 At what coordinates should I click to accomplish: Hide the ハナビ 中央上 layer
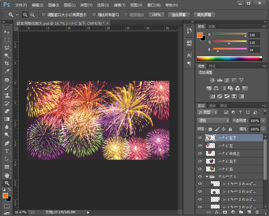(200, 153)
